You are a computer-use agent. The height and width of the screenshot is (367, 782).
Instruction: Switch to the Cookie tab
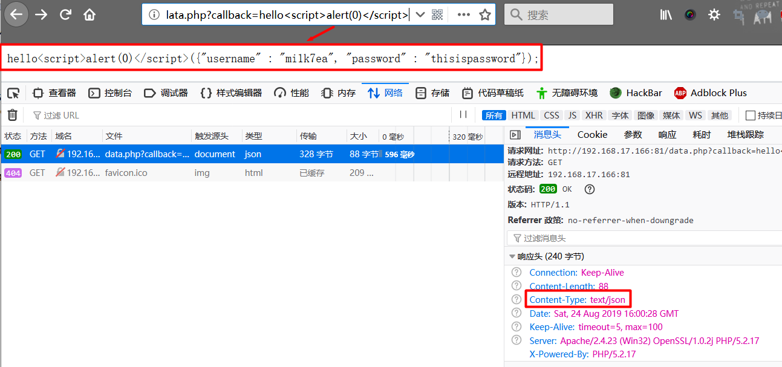pos(592,135)
